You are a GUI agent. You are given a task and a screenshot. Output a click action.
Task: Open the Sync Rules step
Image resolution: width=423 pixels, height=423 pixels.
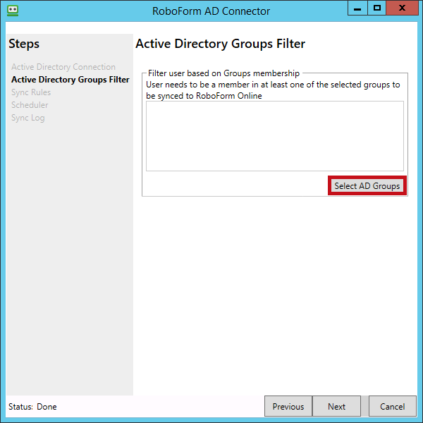pos(31,92)
